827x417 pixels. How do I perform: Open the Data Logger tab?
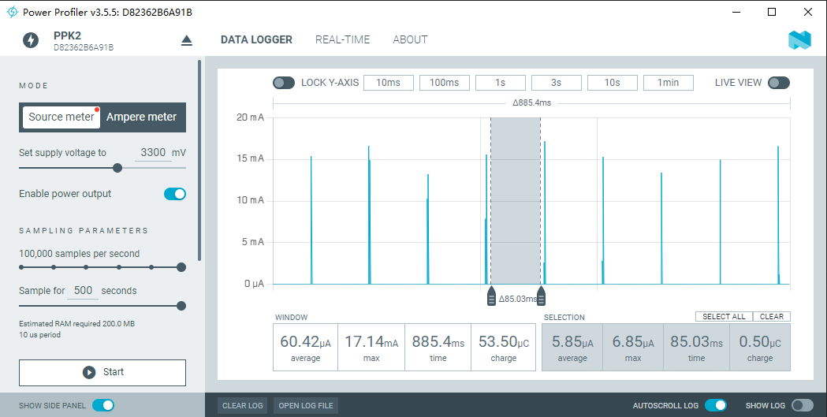(256, 39)
